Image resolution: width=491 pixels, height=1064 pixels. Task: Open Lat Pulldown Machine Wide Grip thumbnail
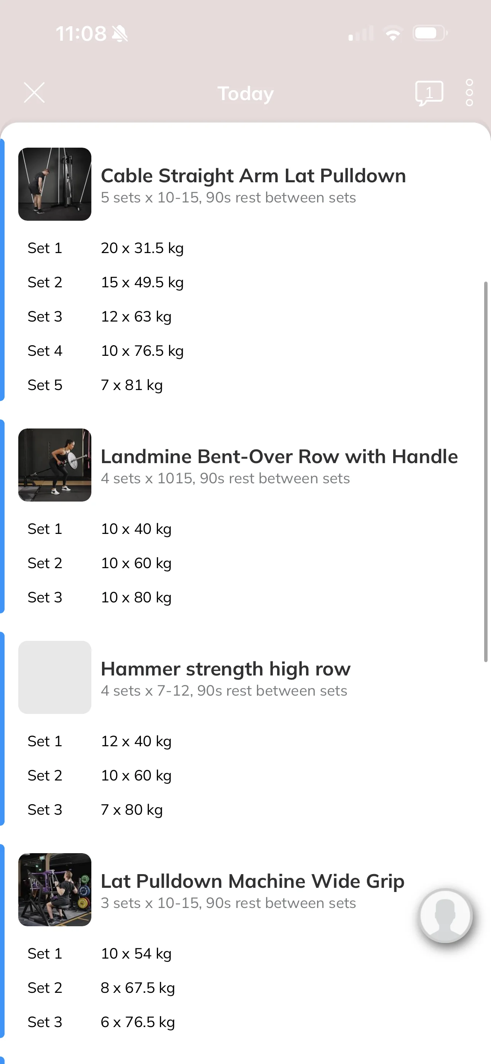coord(54,890)
